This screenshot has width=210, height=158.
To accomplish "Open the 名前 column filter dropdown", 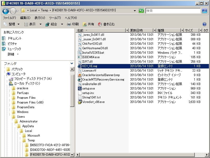I will (127, 31).
